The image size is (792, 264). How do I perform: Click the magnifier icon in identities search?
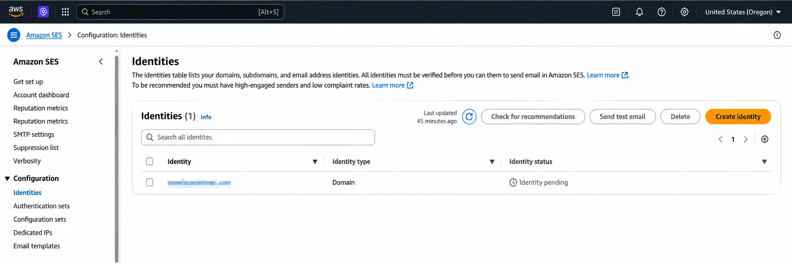tap(150, 137)
